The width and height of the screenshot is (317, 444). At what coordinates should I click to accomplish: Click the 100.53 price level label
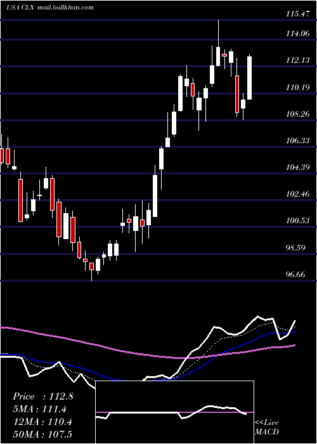click(297, 220)
